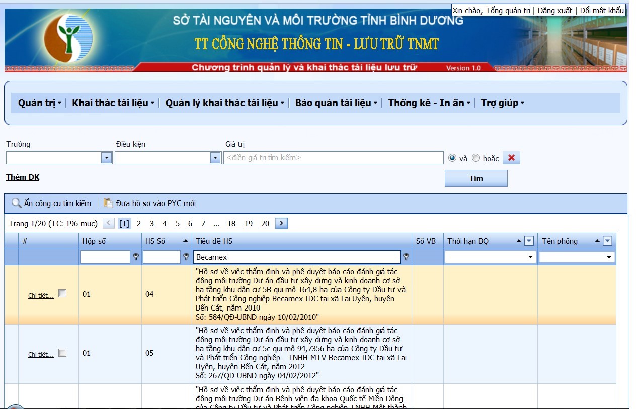Select the "và" radio button
This screenshot has width=641, height=409.
(452, 158)
